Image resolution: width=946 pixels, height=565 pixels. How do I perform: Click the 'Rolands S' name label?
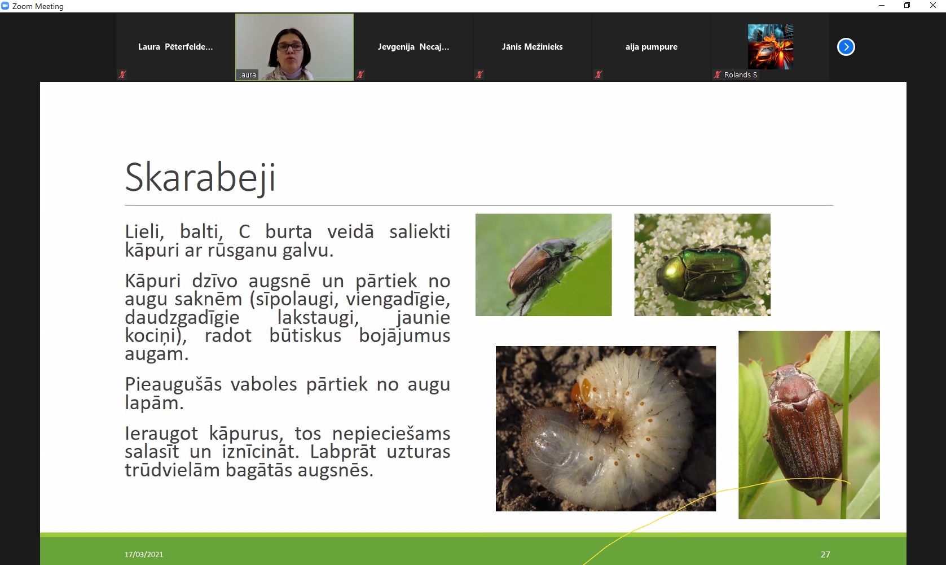(741, 75)
